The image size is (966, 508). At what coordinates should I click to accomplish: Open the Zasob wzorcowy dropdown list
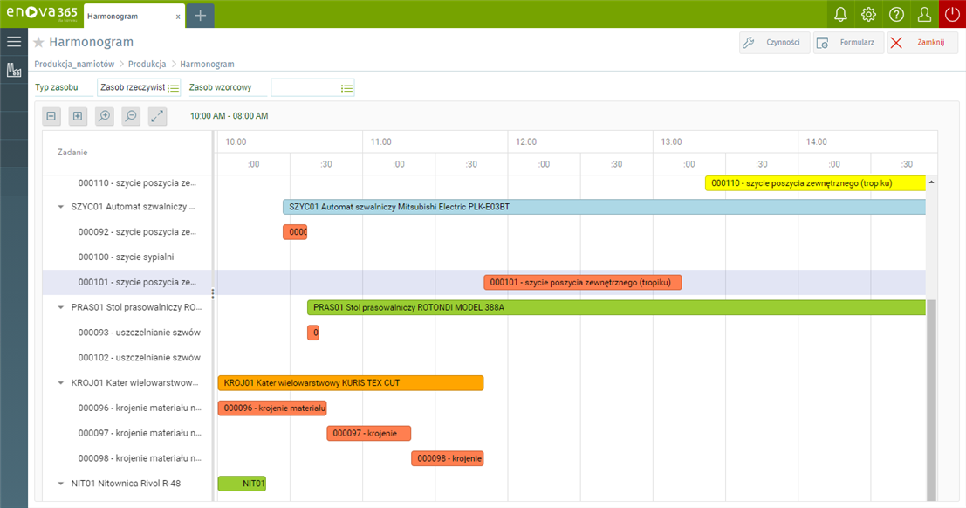pyautogui.click(x=346, y=88)
